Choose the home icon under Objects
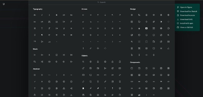 coord(105,62)
